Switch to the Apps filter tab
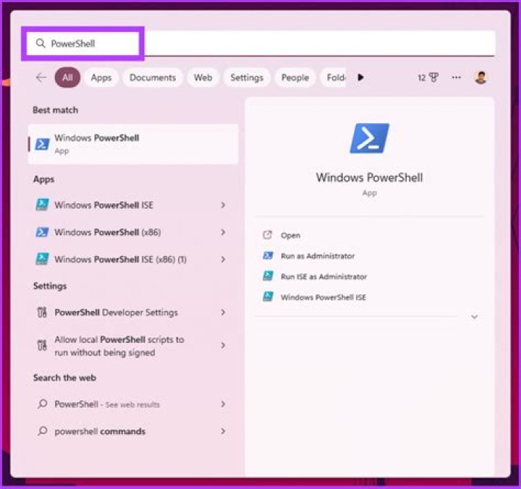 click(x=101, y=77)
